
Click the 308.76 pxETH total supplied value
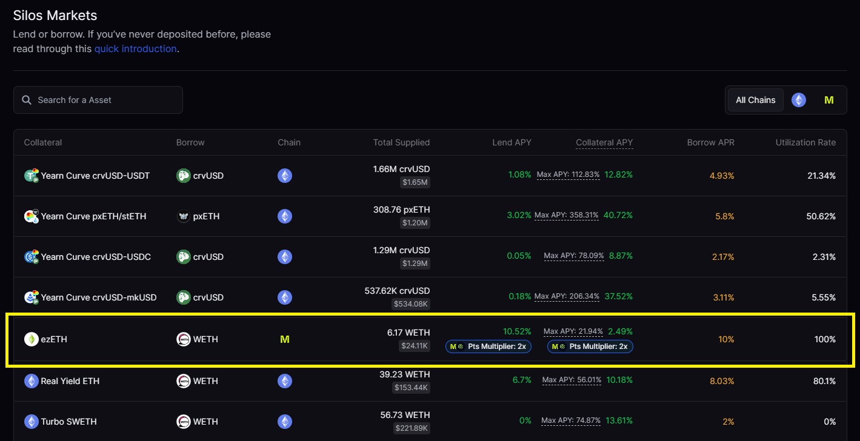click(402, 210)
